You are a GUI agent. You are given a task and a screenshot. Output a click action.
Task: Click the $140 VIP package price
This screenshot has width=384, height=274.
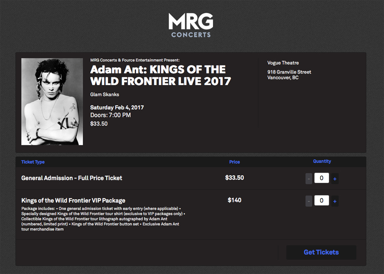click(x=234, y=200)
